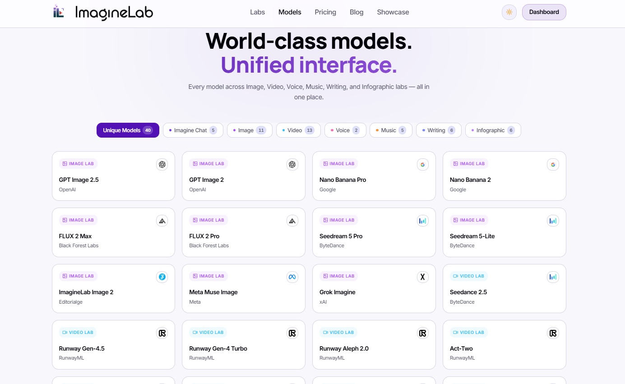This screenshot has height=384, width=625.
Task: Open the Showcase nav link
Action: (x=393, y=12)
